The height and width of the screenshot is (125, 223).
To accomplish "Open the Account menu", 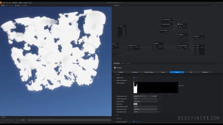I will pyautogui.click(x=26, y=3).
